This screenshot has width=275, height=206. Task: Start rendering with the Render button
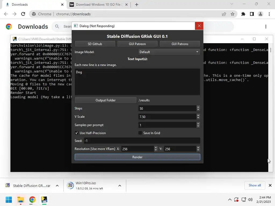pos(137,157)
